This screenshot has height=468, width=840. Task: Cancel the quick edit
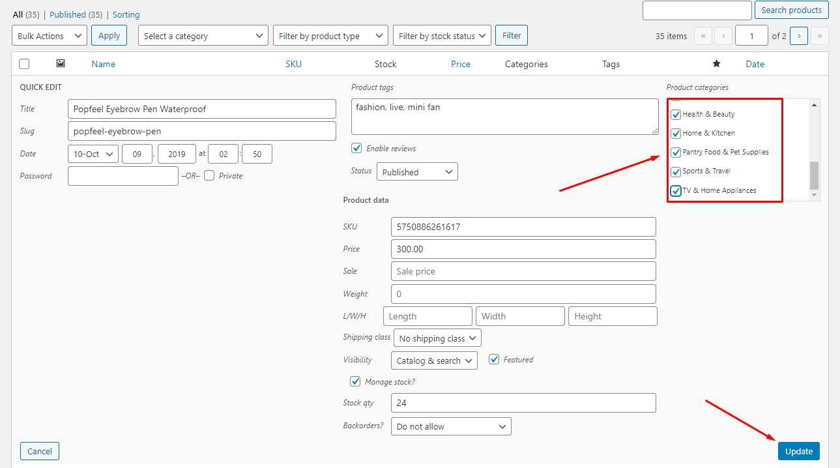40,451
